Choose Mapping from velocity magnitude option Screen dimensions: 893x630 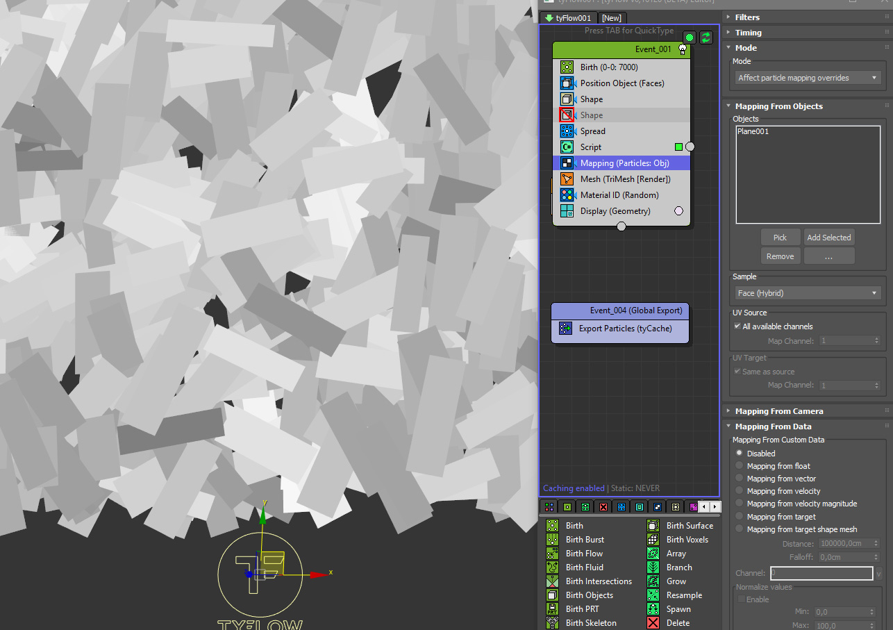740,504
